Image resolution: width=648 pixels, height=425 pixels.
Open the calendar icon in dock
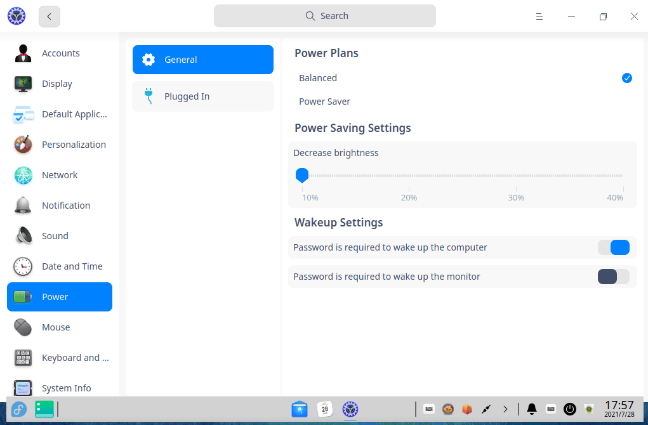(325, 409)
